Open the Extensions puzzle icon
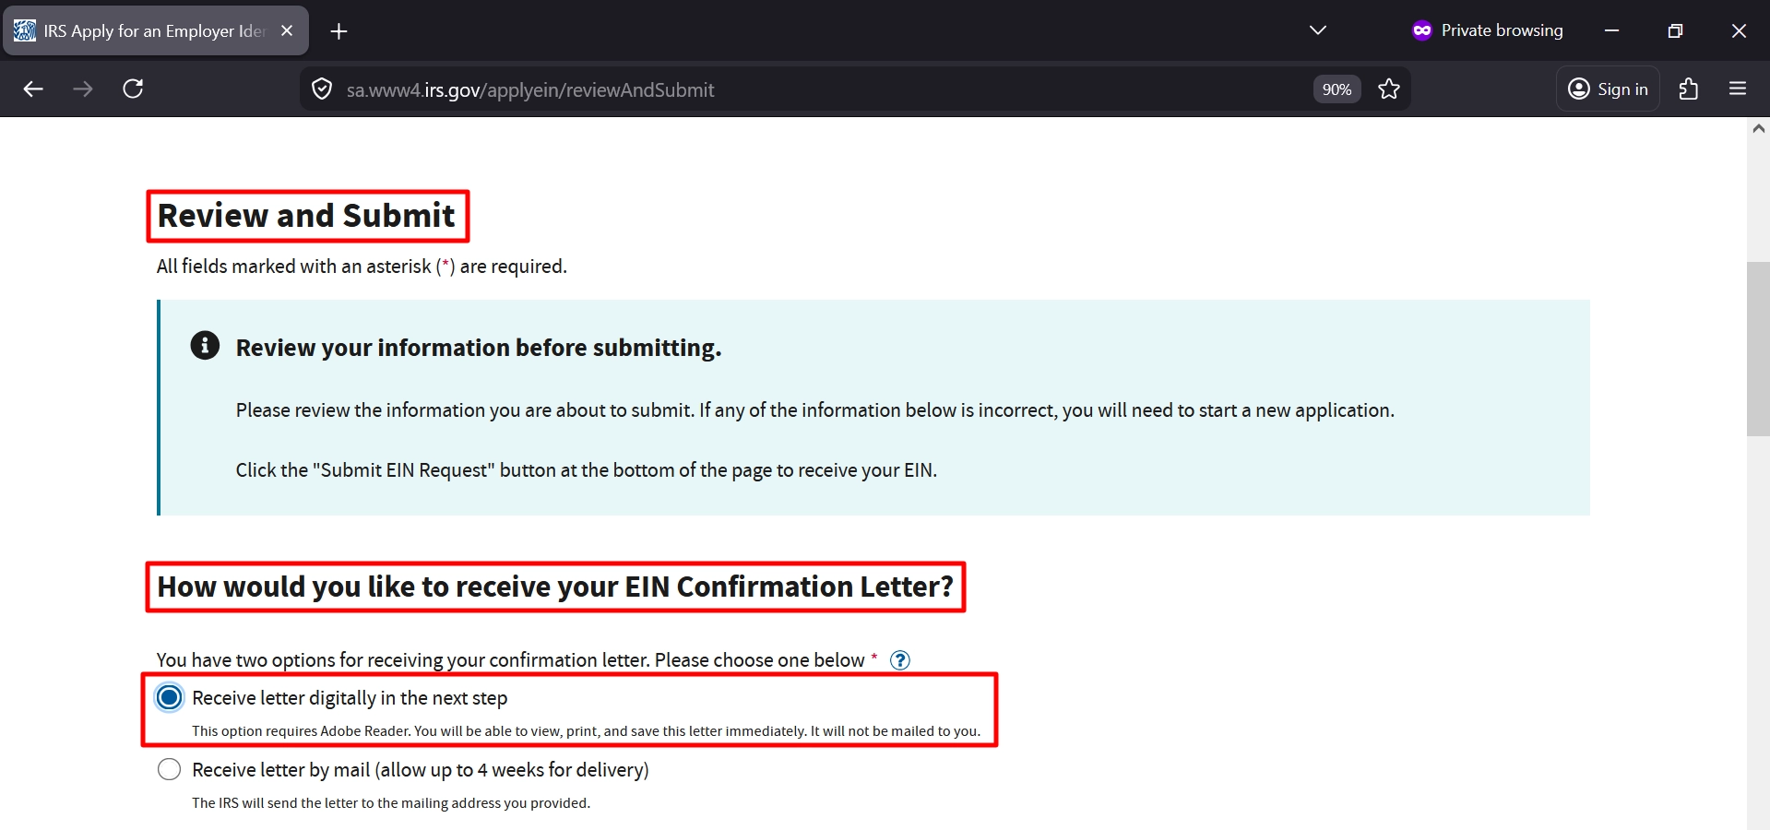Image resolution: width=1770 pixels, height=830 pixels. pos(1688,89)
